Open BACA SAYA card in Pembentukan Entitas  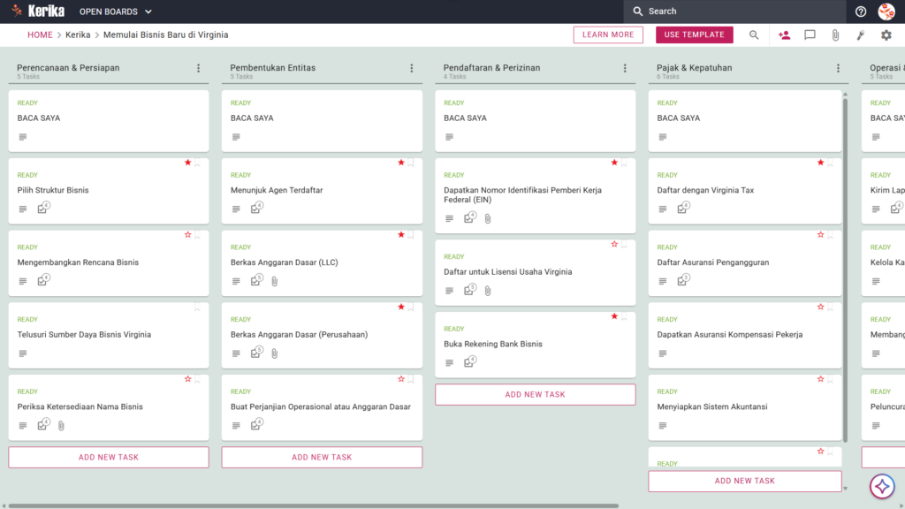(322, 120)
